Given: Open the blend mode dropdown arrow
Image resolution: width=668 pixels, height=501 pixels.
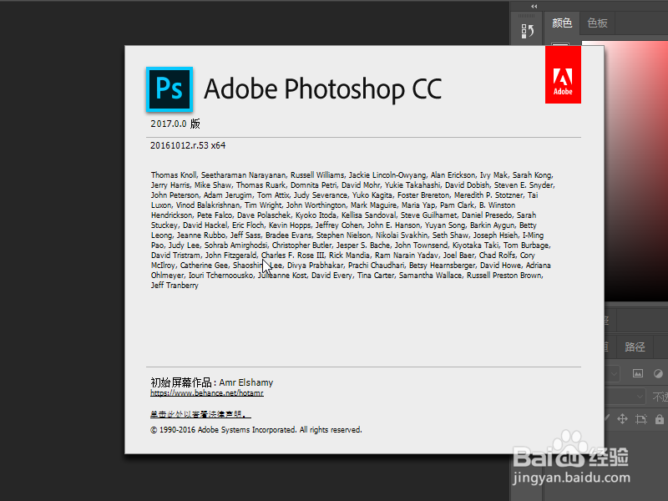Looking at the screenshot, I should [x=613, y=373].
